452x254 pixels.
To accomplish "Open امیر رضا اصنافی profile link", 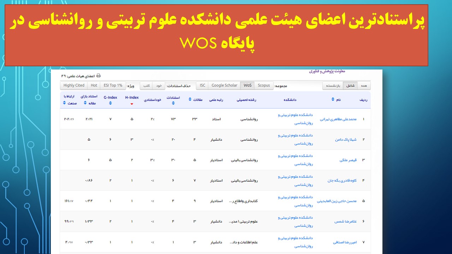I will [345, 242].
